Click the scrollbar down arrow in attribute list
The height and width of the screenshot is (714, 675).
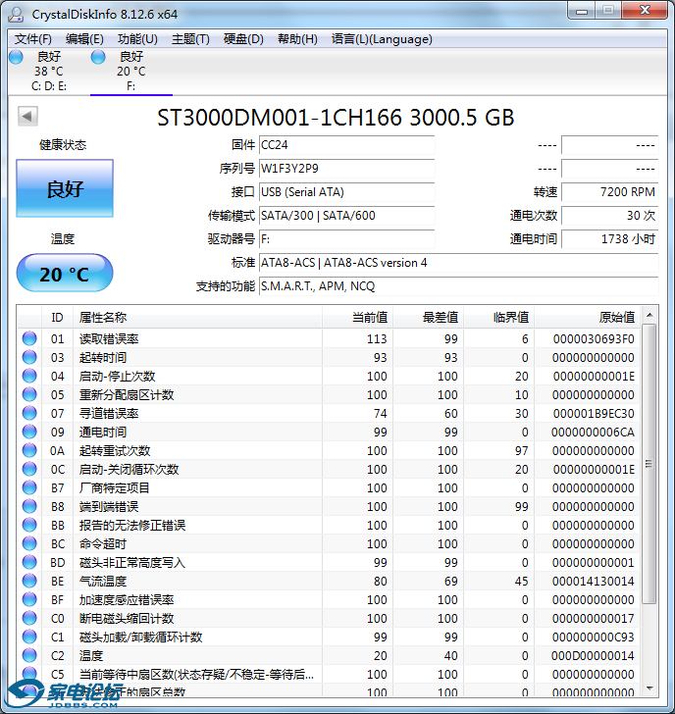coord(649,688)
